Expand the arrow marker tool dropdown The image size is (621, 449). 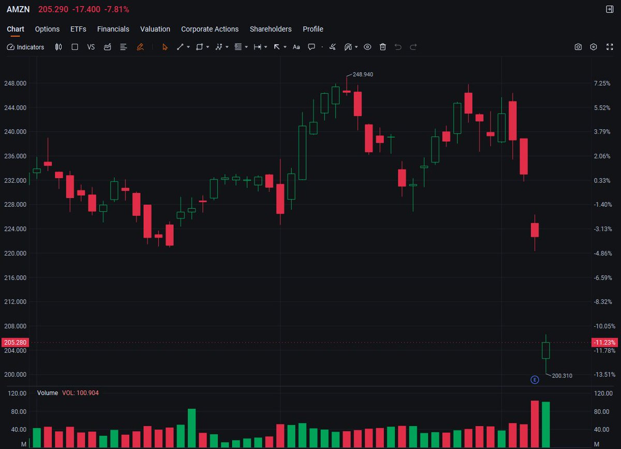point(285,47)
